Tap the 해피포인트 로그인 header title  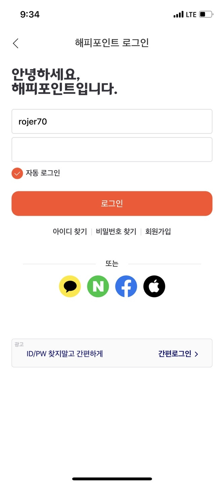click(112, 43)
